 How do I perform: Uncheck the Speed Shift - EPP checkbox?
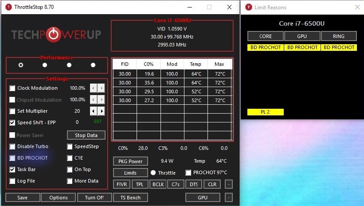12,122
